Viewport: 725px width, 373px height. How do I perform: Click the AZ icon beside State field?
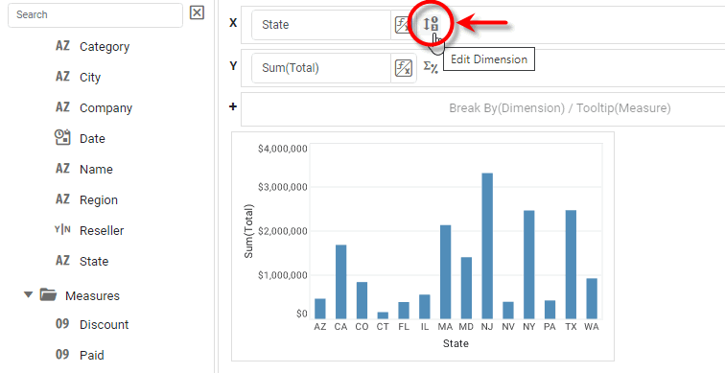(62, 260)
